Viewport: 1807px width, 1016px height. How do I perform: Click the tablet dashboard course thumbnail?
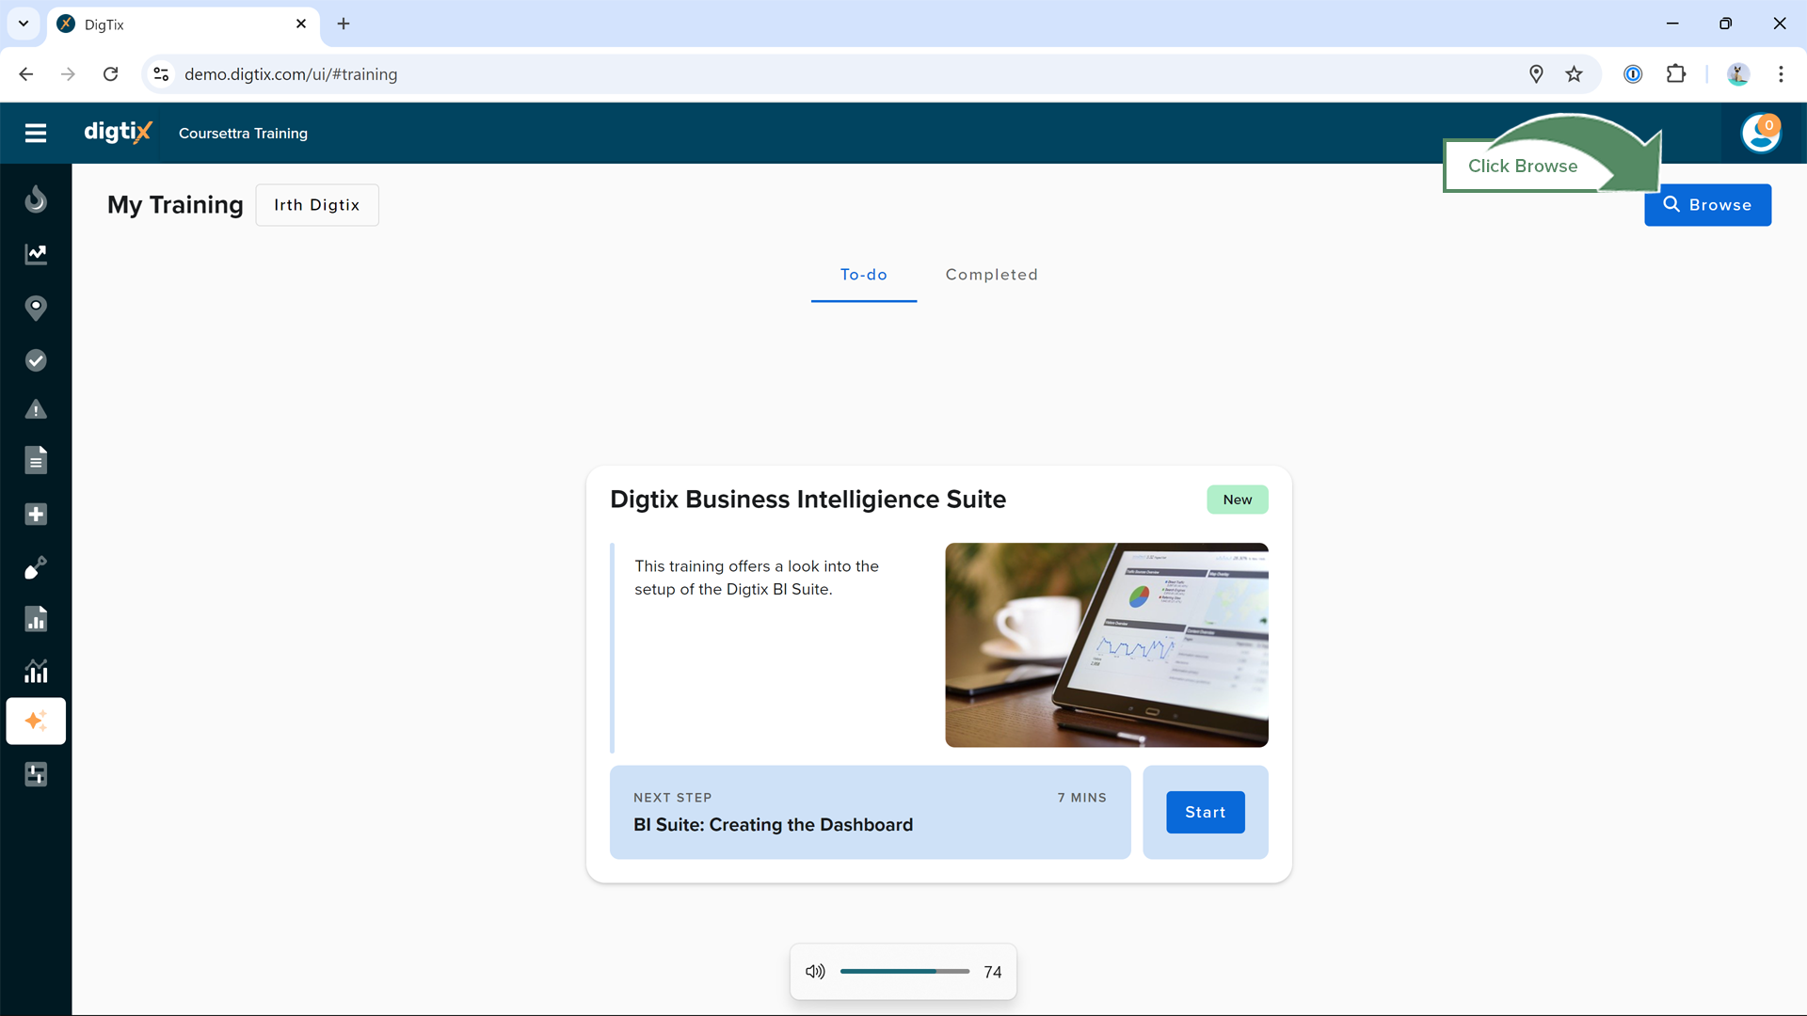[x=1106, y=644]
